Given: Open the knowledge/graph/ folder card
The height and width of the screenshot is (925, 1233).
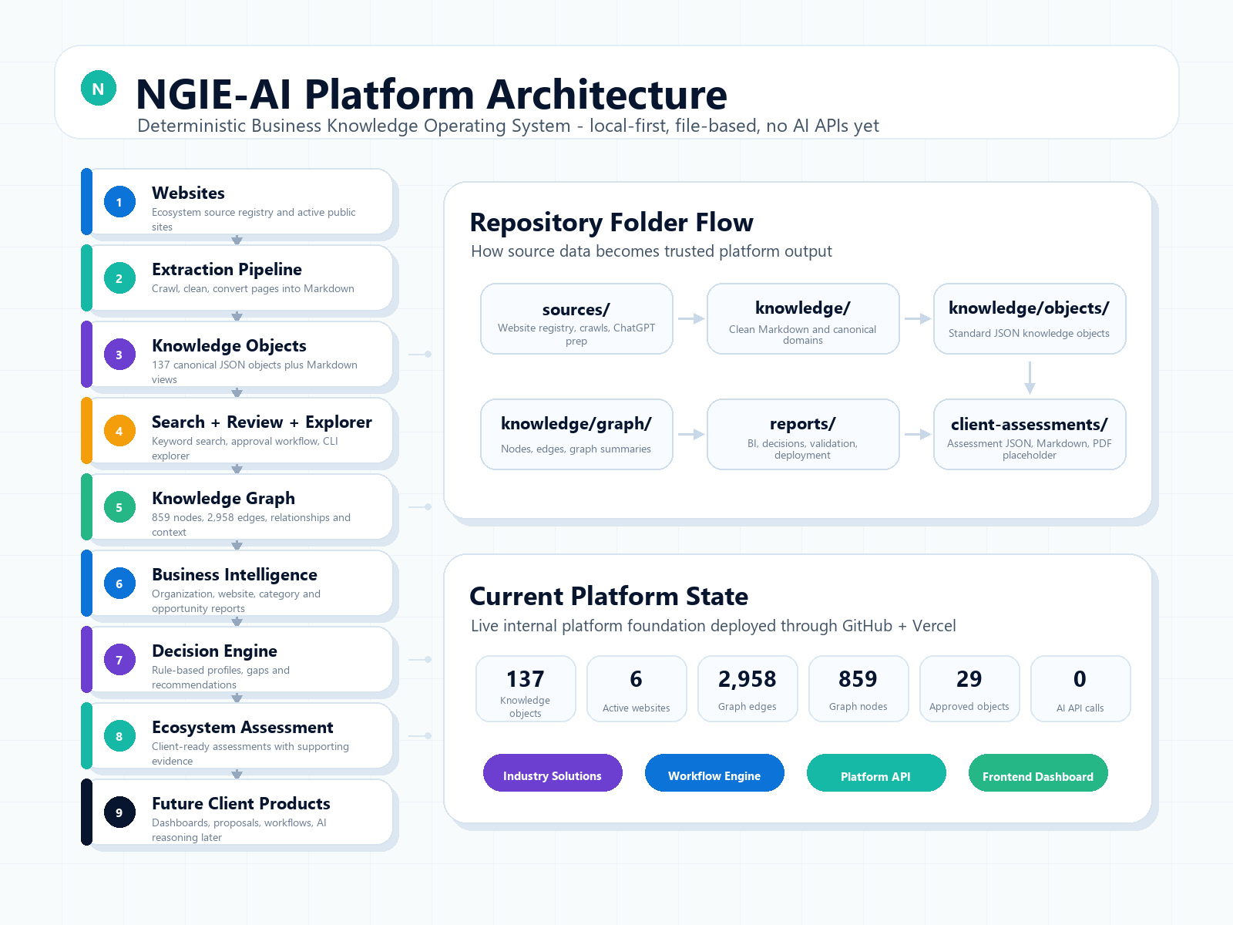Looking at the screenshot, I should coord(576,435).
